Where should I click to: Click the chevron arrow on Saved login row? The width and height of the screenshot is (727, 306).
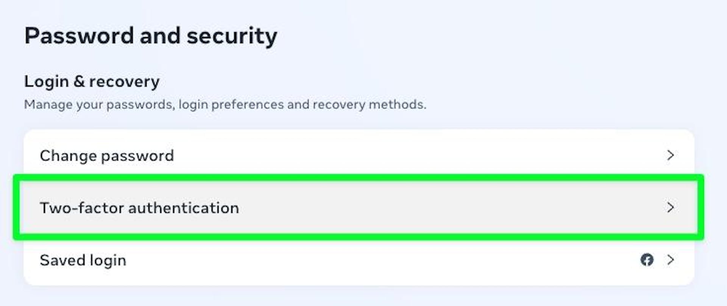[x=670, y=260]
